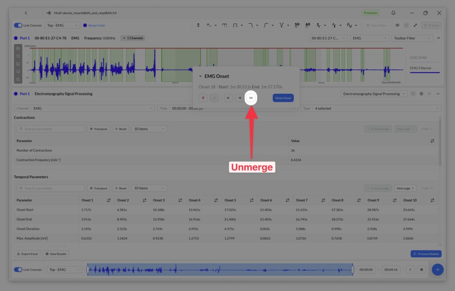Select the EMG RAW legend entry
The width and height of the screenshot is (455, 291).
coord(418,57)
